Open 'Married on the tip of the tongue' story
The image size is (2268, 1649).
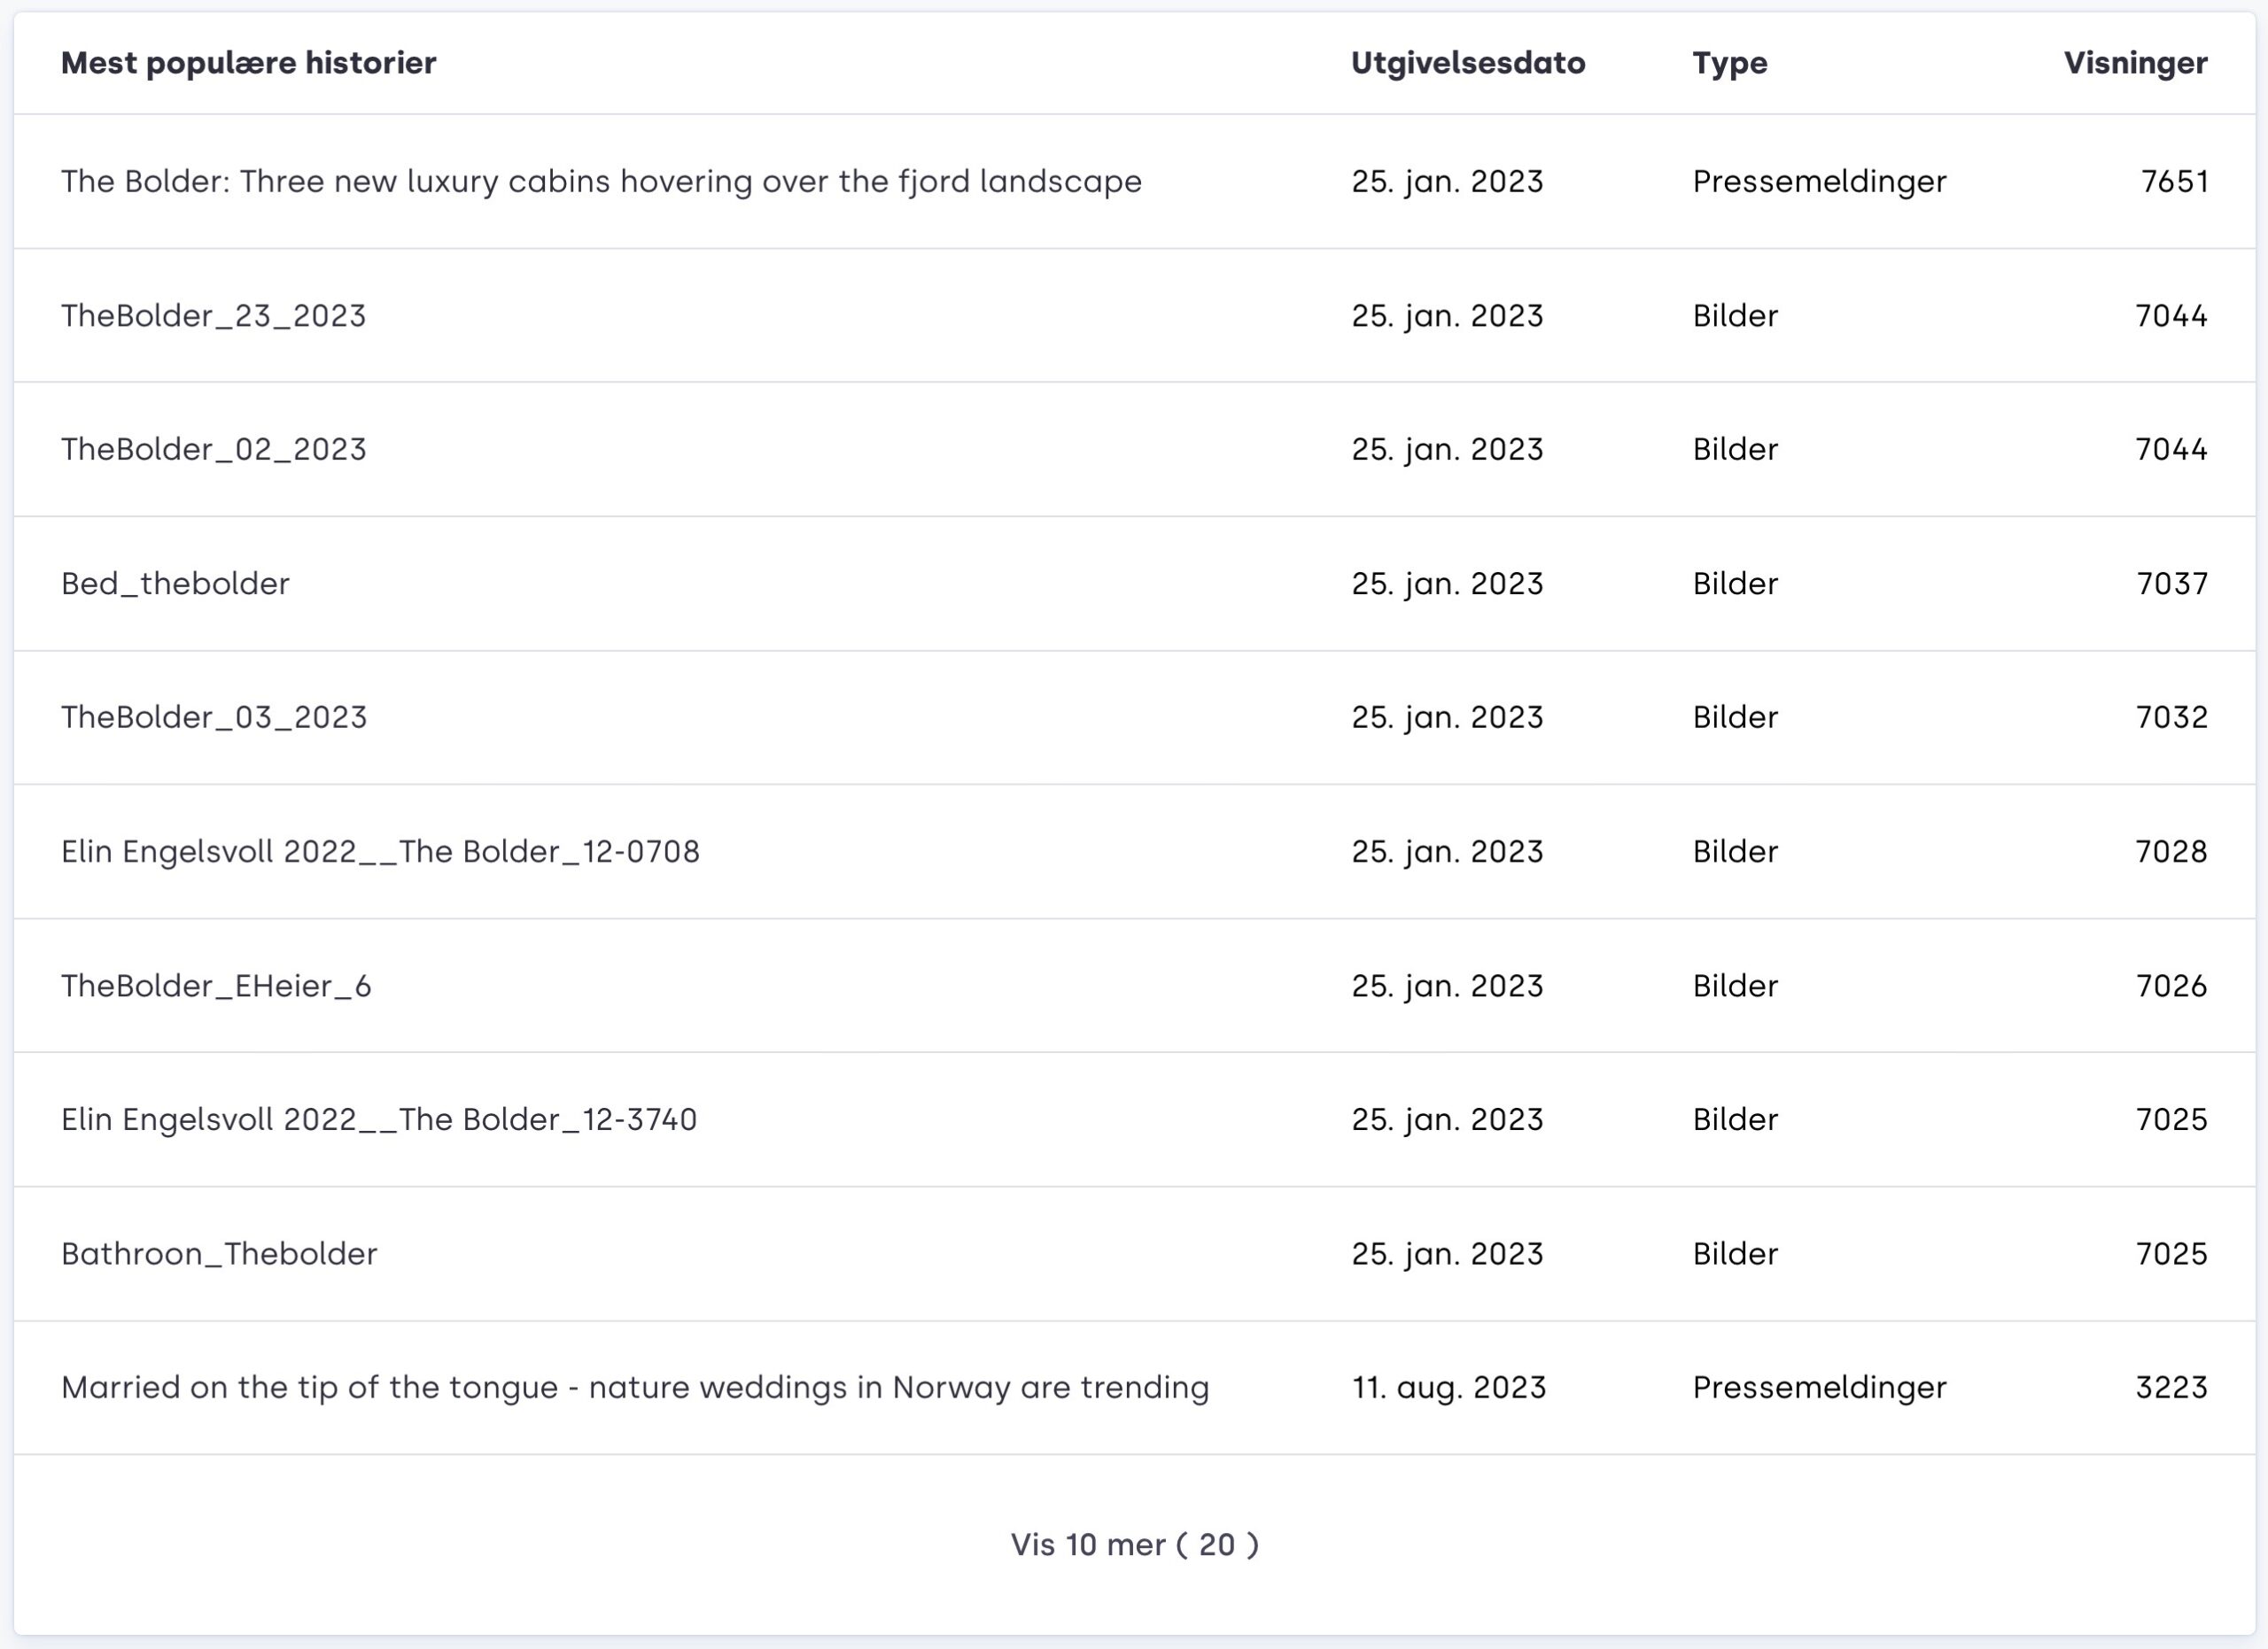click(635, 1387)
